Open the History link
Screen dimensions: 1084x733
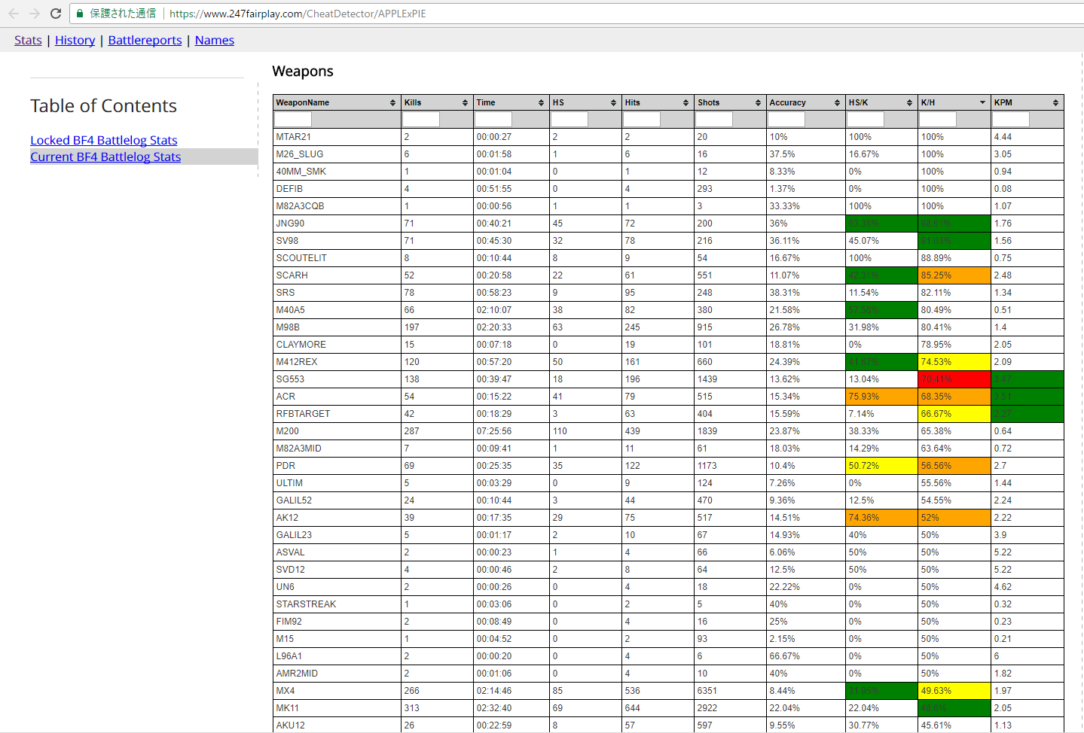[75, 40]
